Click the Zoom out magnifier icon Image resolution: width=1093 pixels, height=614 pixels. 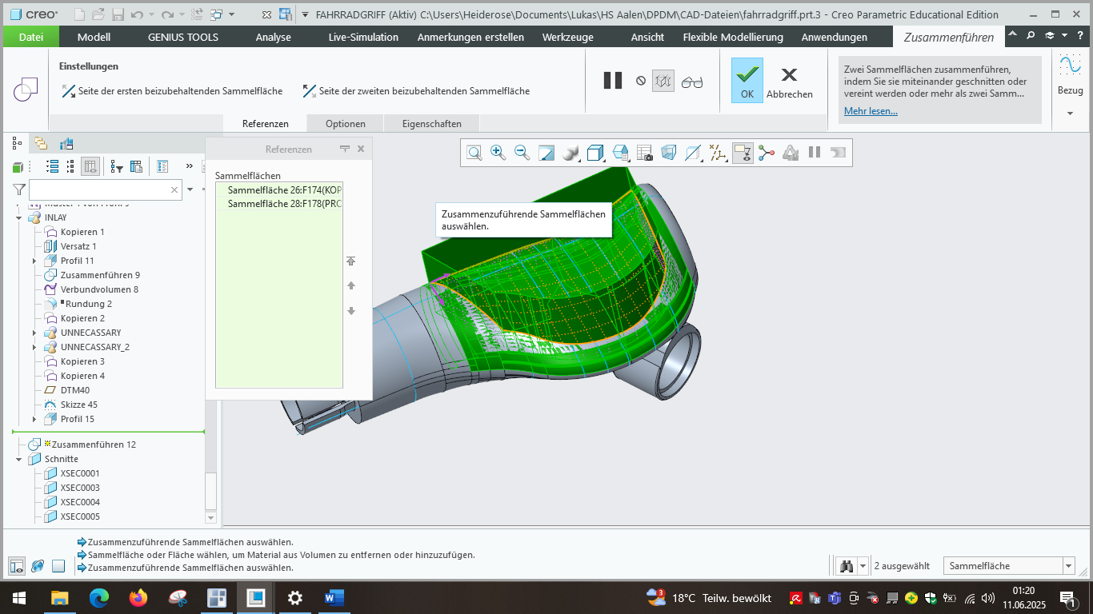coord(522,153)
